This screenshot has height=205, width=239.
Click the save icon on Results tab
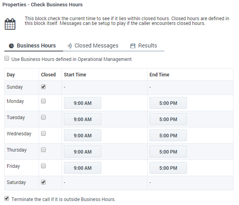[x=133, y=46]
